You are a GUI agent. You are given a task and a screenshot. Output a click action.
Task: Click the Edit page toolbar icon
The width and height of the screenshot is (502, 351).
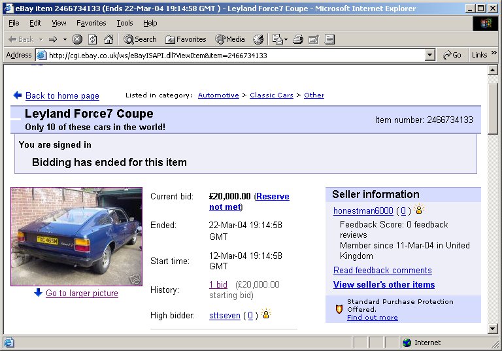click(314, 39)
